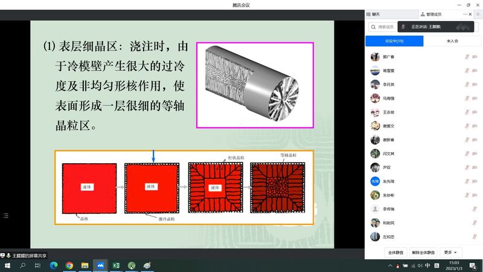Toggle microphone mute for 左如忠
The image size is (483, 272).
475,236
